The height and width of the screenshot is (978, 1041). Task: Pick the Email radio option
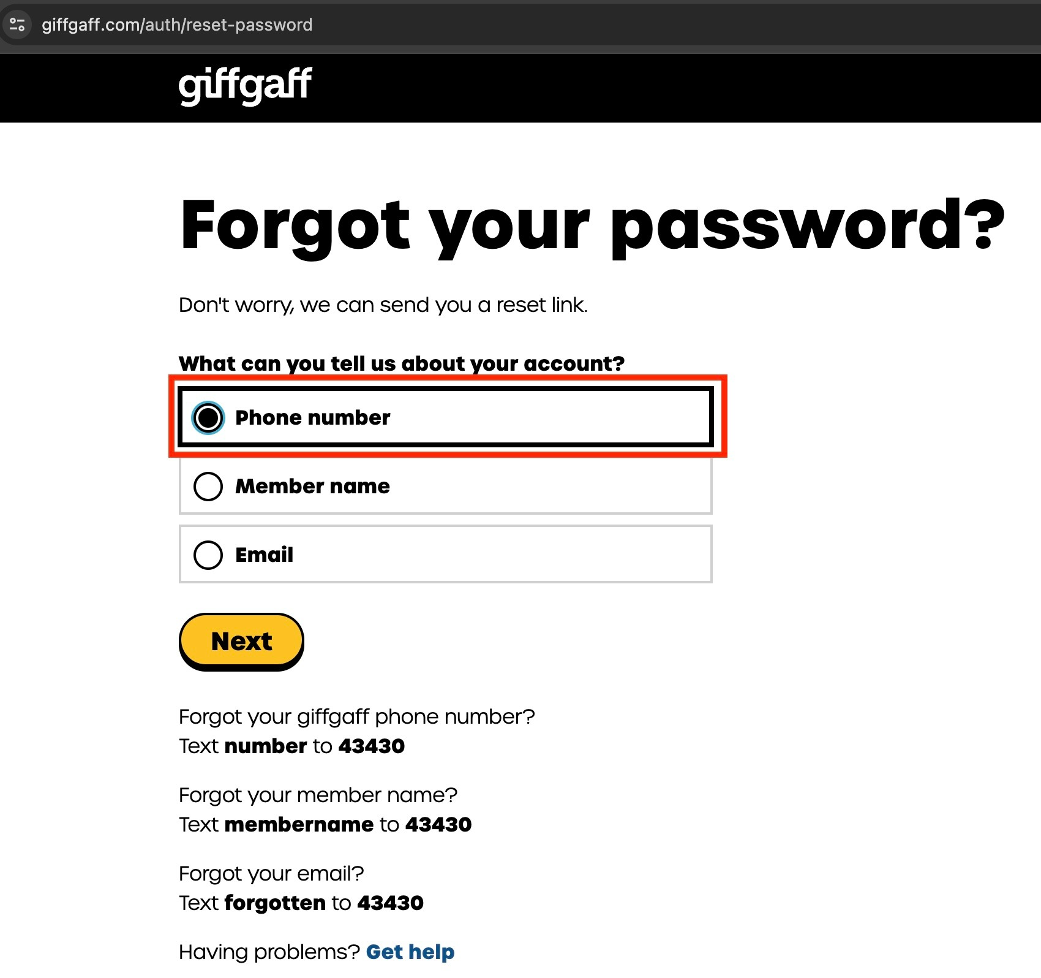point(208,555)
